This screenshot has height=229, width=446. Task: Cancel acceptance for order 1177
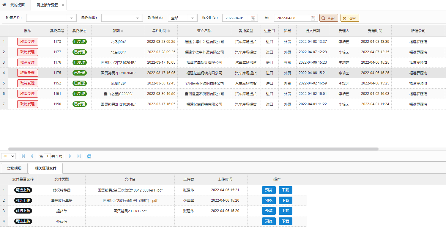tap(28, 52)
